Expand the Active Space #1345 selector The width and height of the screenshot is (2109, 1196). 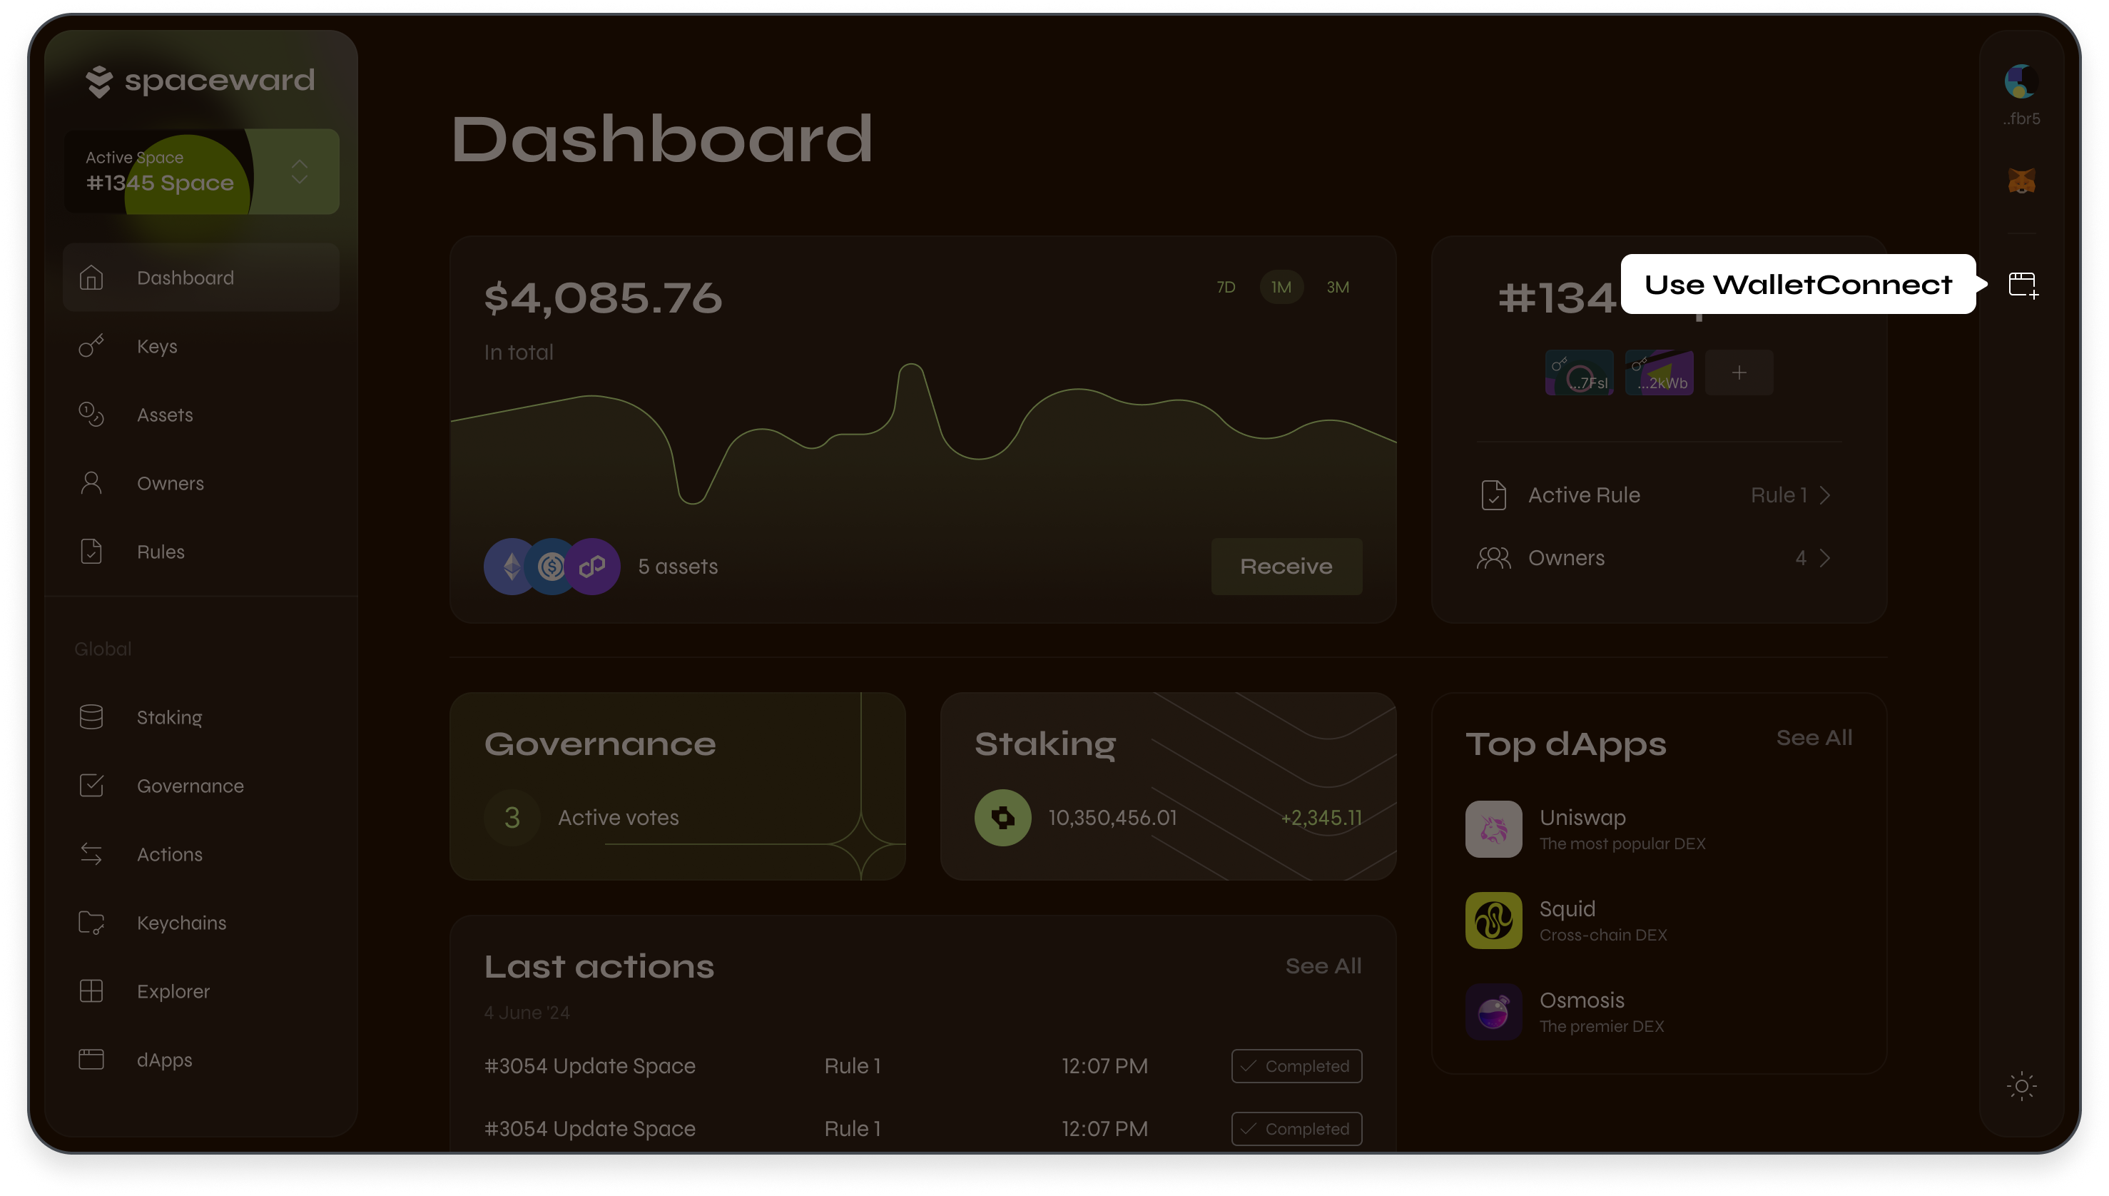tap(299, 172)
